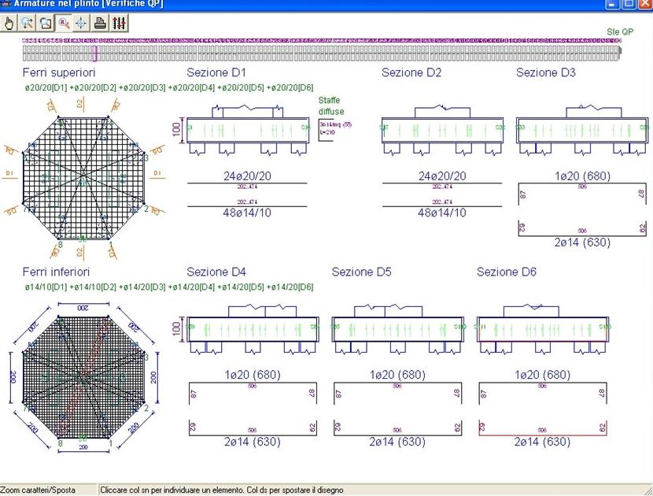Image resolution: width=653 pixels, height=496 pixels.
Task: Print the reinforcement drawing
Action: coord(99,24)
